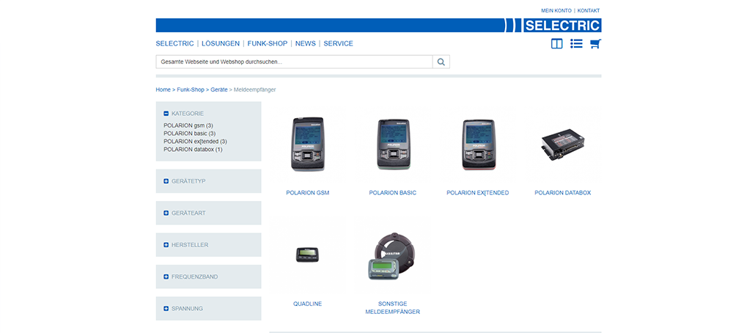755x333 pixels.
Task: Open the Quadline pager thumbnail
Action: [x=307, y=255]
